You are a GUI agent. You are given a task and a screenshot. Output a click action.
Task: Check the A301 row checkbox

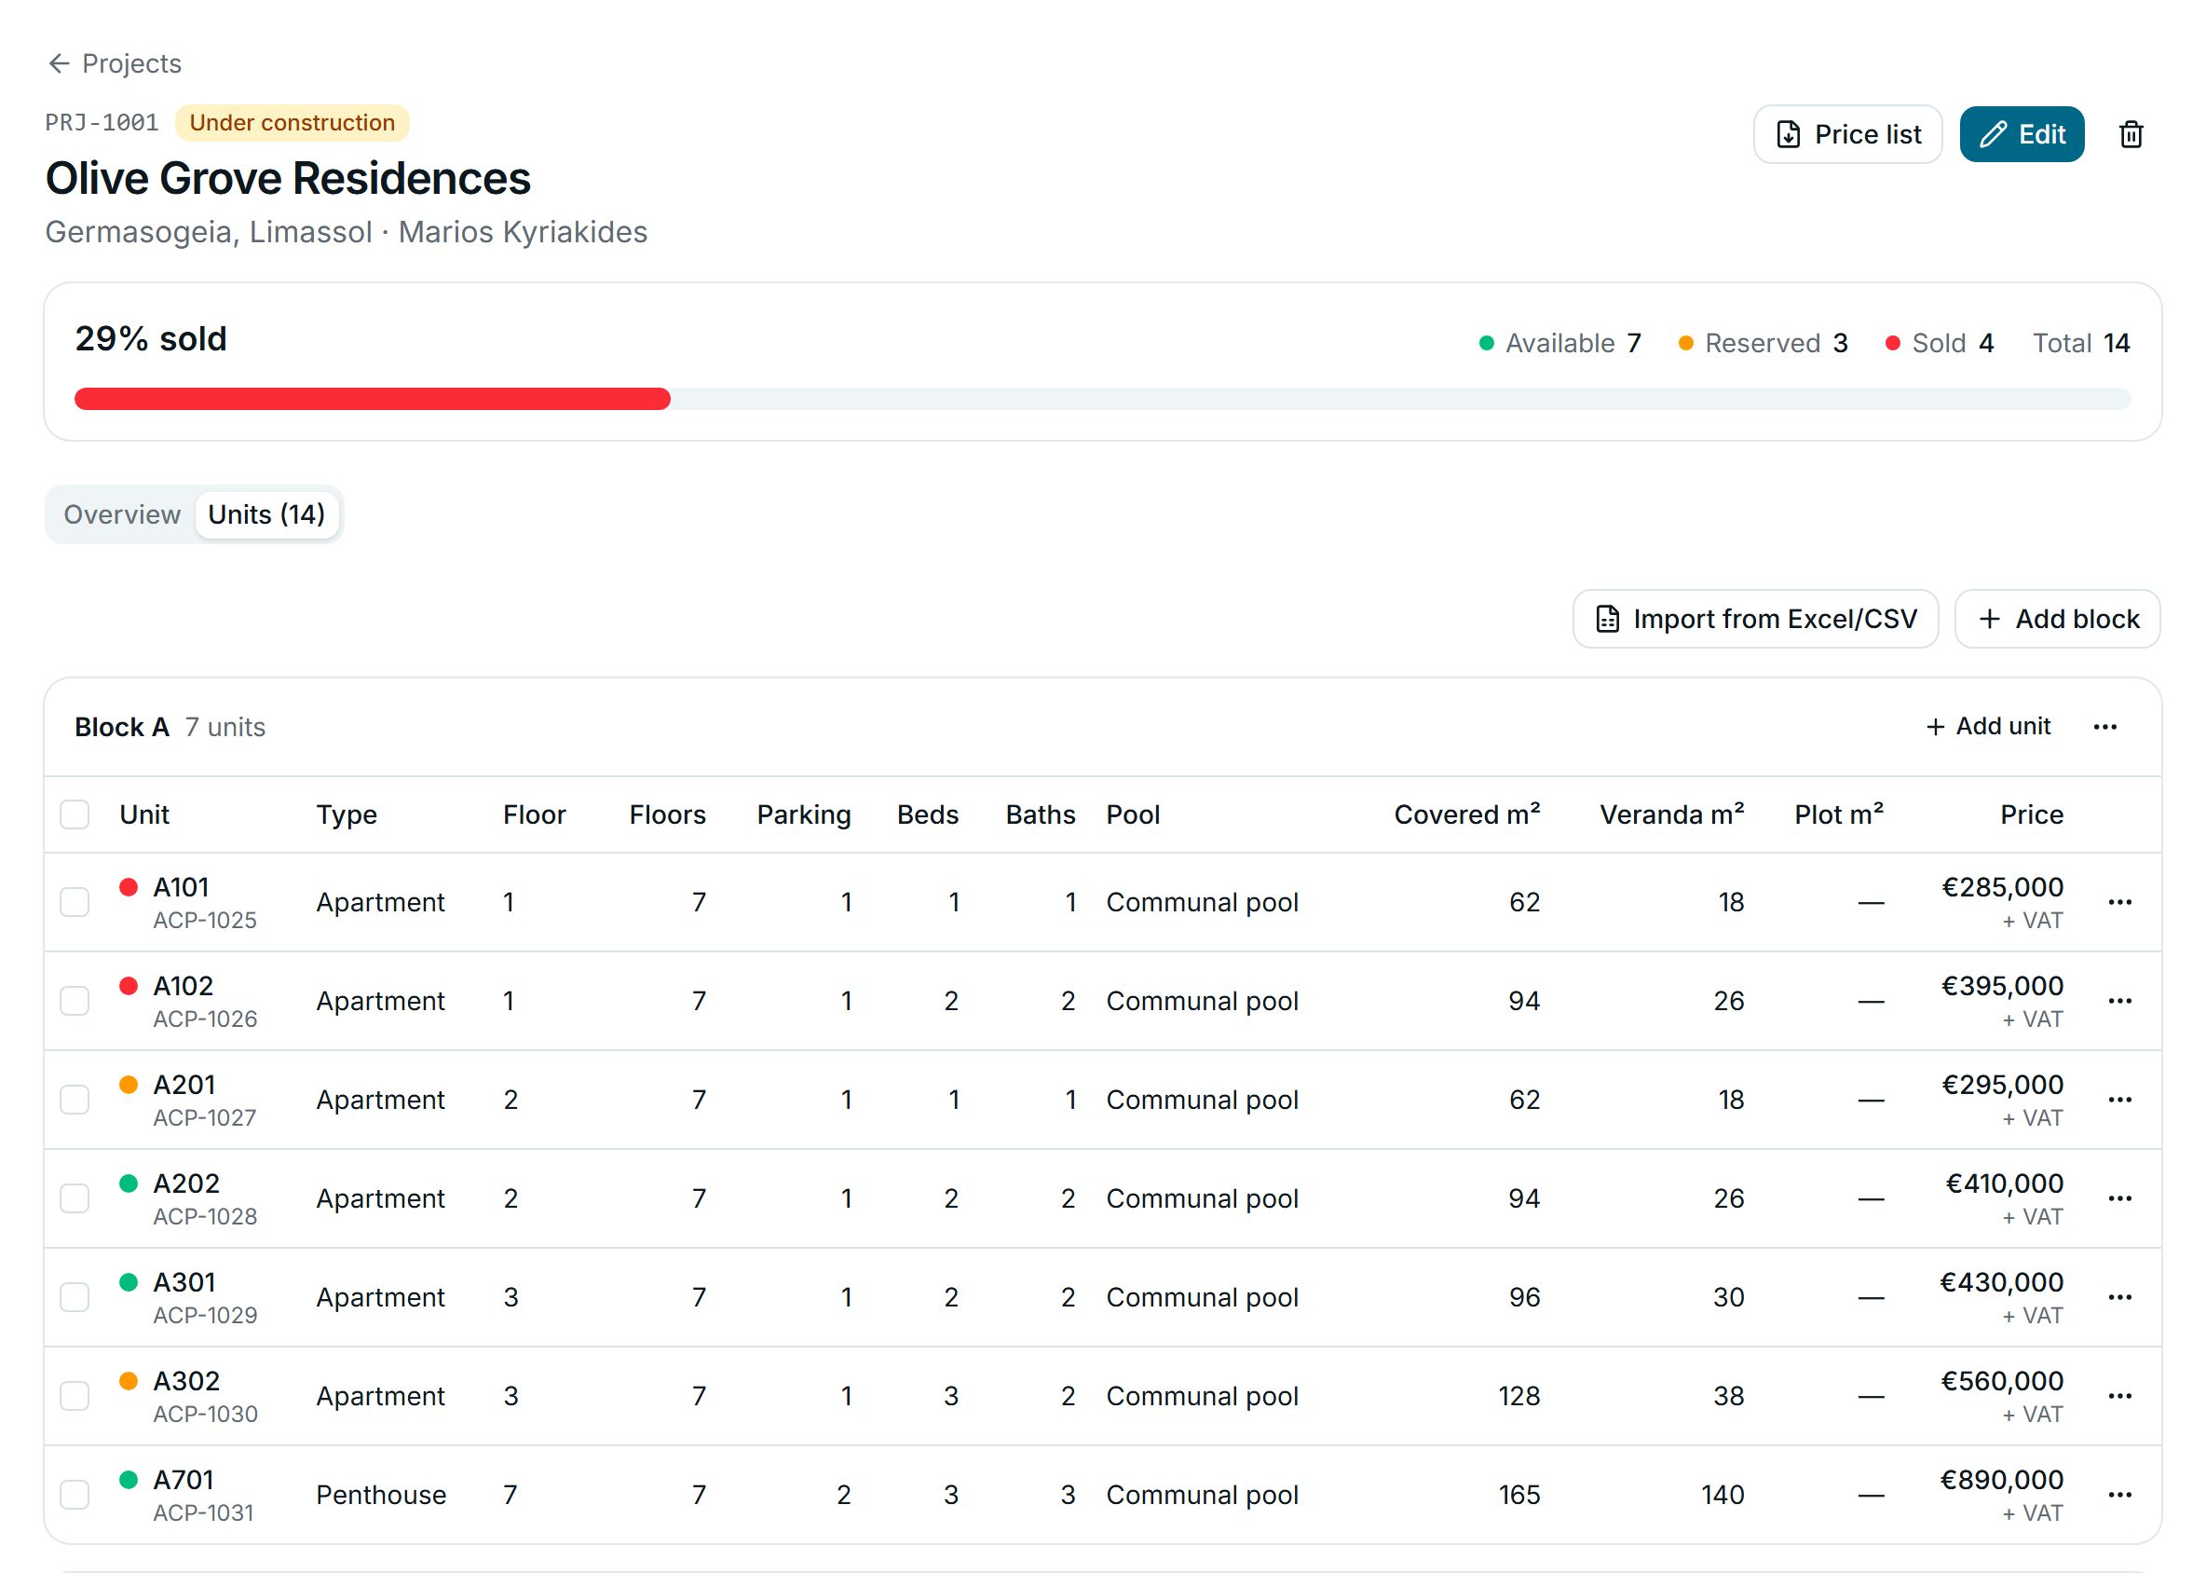(75, 1298)
